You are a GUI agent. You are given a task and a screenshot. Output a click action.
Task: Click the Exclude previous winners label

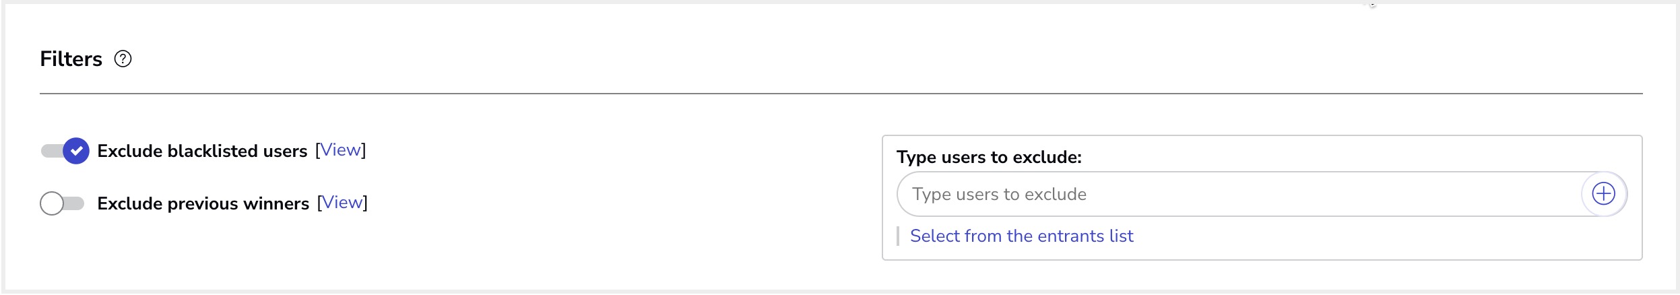(203, 204)
